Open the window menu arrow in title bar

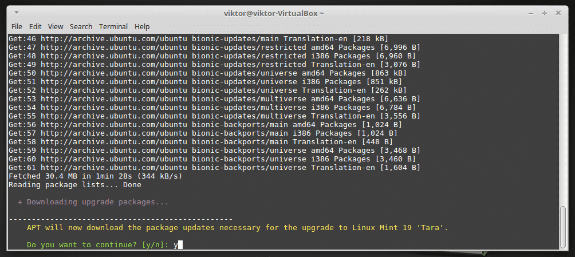point(15,12)
